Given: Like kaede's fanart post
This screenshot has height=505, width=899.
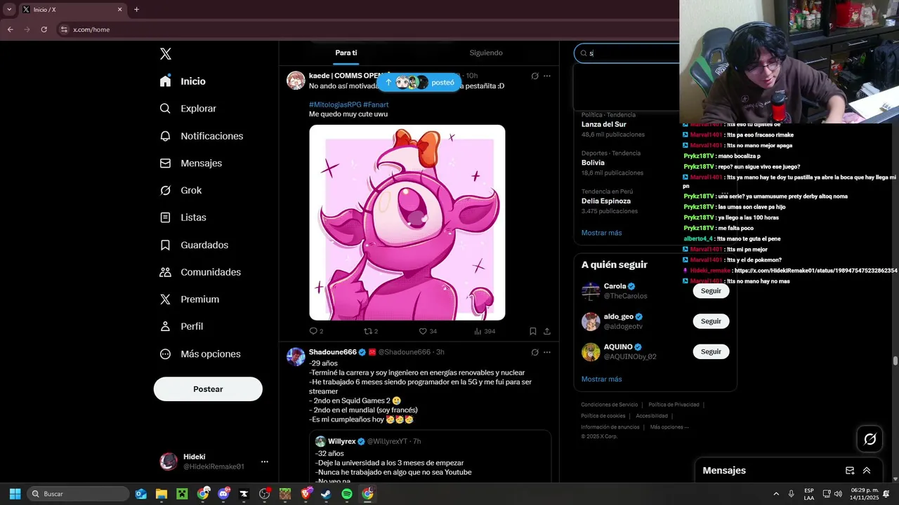Looking at the screenshot, I should (x=428, y=331).
